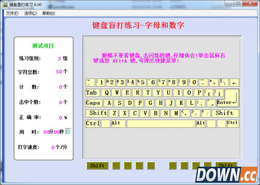This screenshot has height=185, width=260.
Task: Click the tilde key on keyboard
Action: coord(90,83)
